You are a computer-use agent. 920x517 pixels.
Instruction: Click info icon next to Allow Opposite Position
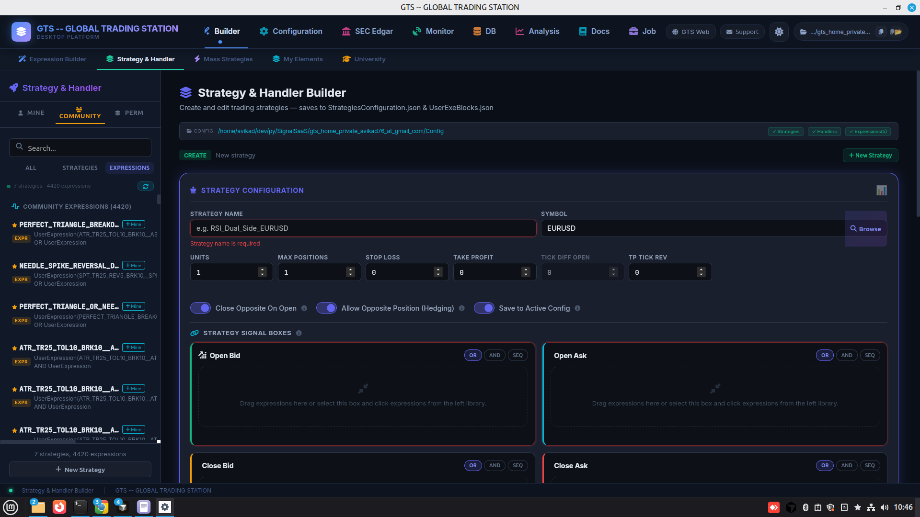[x=462, y=308]
